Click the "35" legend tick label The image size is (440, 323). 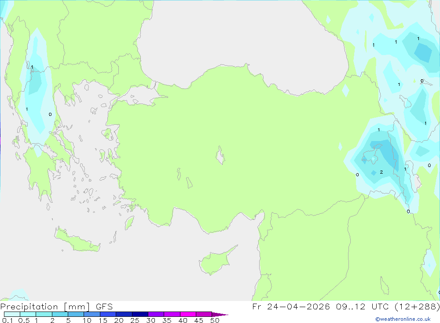click(x=167, y=320)
